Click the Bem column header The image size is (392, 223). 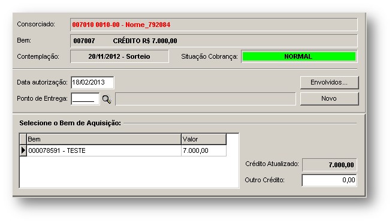(104, 139)
